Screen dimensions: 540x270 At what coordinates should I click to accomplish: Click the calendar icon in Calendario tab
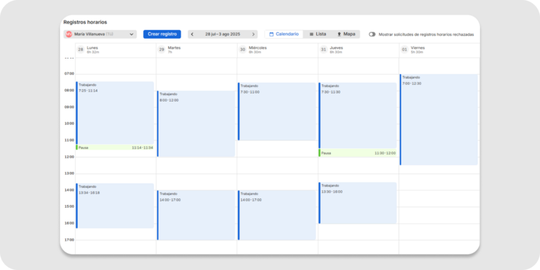[271, 34]
